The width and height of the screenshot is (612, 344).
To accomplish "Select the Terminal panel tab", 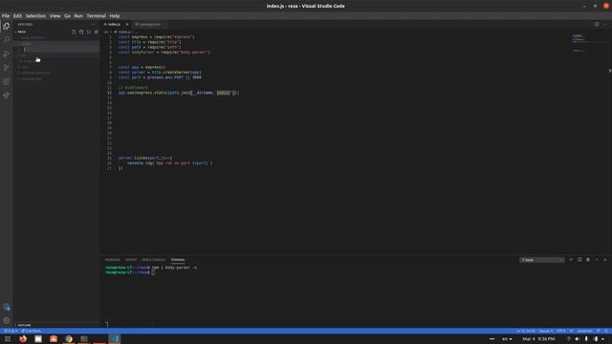I will (x=178, y=260).
